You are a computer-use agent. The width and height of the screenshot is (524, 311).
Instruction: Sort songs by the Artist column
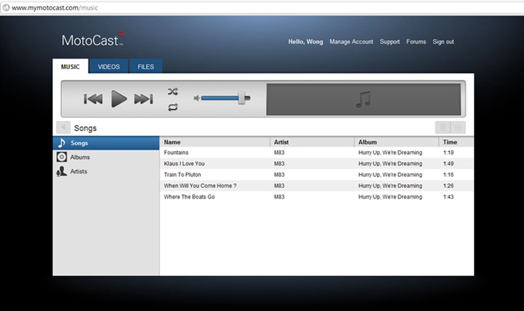coord(281,142)
